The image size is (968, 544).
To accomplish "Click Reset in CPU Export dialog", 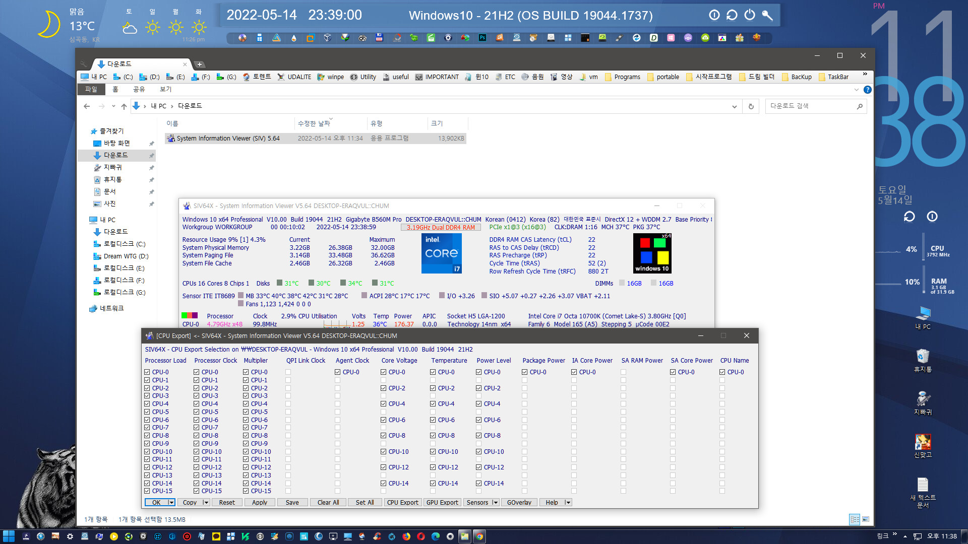I will click(x=227, y=503).
